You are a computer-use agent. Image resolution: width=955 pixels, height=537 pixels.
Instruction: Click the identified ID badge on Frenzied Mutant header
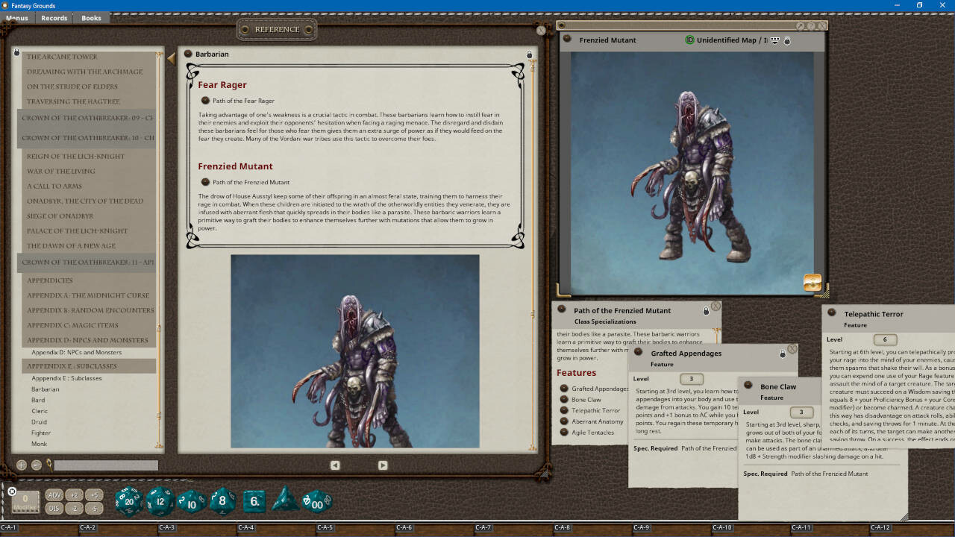(688, 40)
